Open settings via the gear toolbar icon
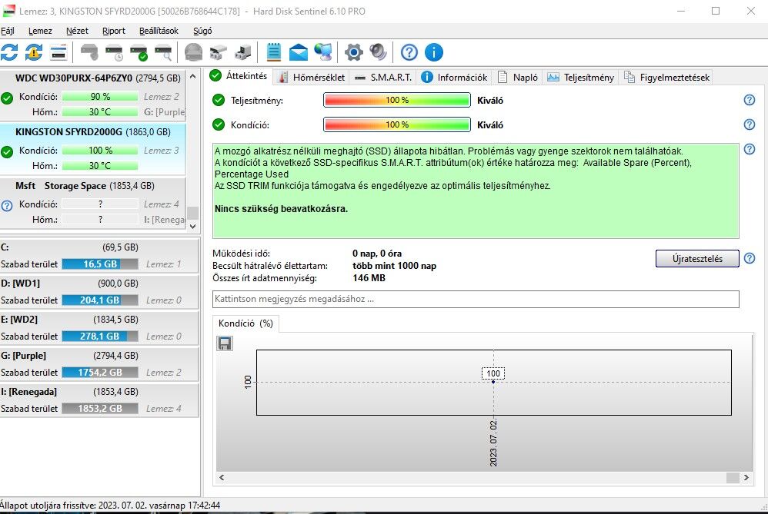Screen dimensions: 768x514 tap(354, 51)
